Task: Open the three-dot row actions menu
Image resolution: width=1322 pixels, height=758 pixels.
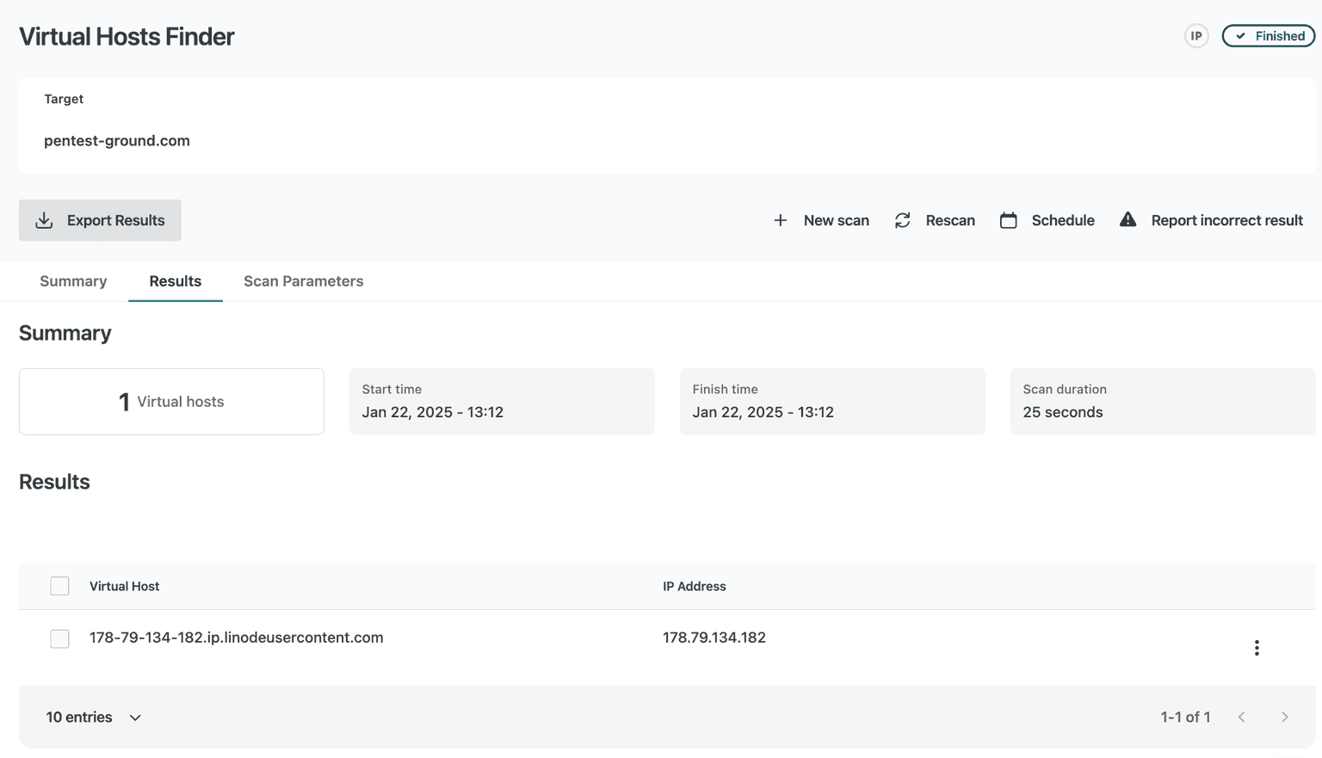Action: [1257, 648]
